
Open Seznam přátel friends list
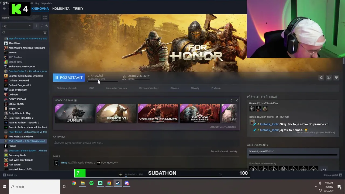tap(333, 175)
